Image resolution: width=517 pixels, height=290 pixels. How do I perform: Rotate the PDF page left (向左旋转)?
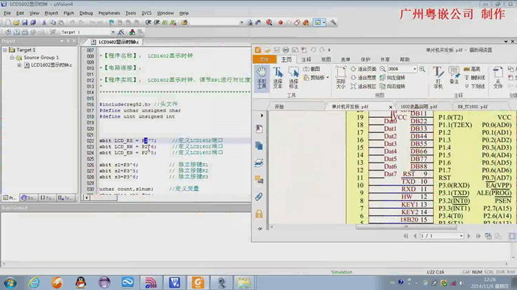[x=392, y=77]
